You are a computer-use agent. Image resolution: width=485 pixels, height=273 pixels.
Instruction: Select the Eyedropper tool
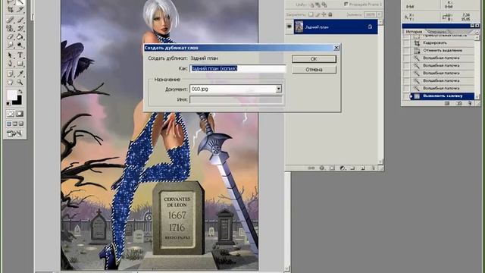(x=20, y=74)
